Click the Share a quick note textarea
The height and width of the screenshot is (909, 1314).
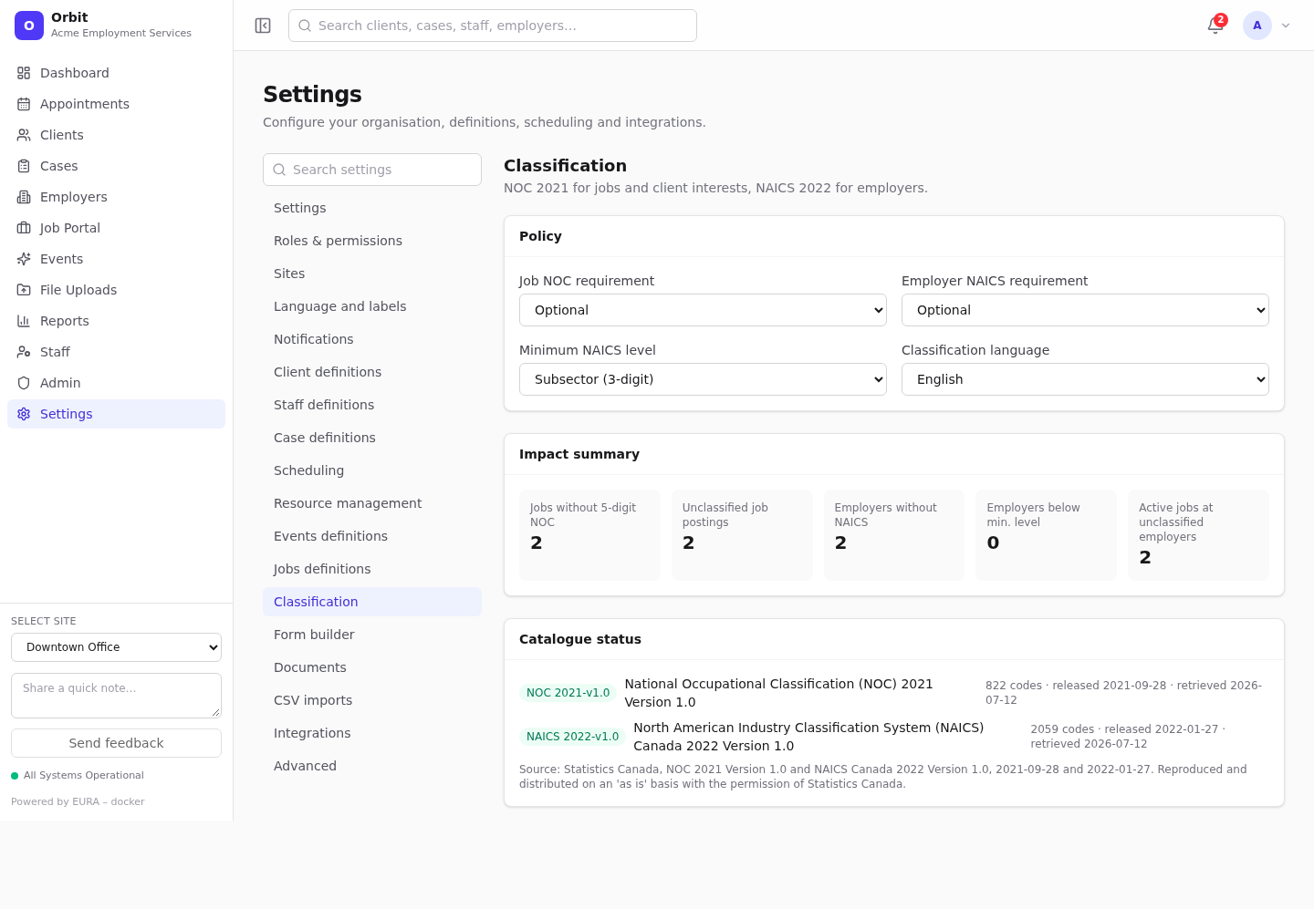pos(116,696)
